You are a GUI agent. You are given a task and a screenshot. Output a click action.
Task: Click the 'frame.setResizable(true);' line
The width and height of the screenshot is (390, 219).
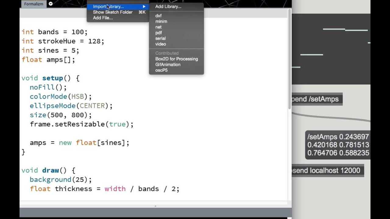[x=82, y=124]
